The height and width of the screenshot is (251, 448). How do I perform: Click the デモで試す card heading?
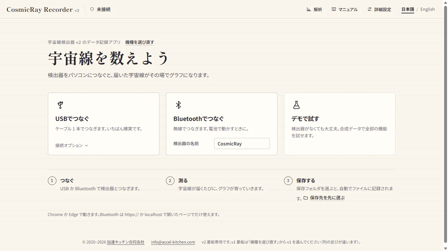[x=305, y=119]
